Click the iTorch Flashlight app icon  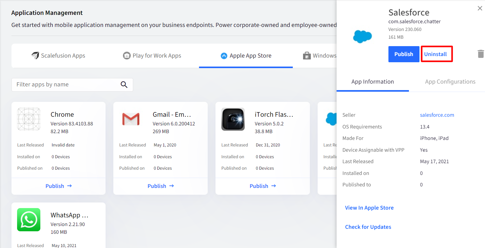[x=233, y=119]
